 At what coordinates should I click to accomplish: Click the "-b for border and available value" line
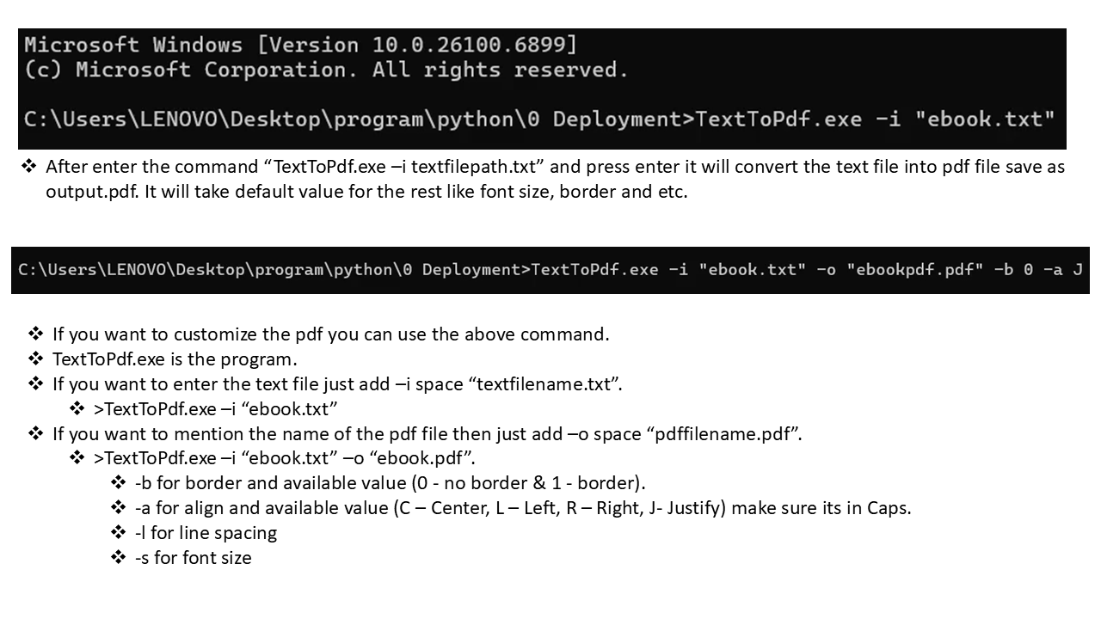(x=390, y=482)
